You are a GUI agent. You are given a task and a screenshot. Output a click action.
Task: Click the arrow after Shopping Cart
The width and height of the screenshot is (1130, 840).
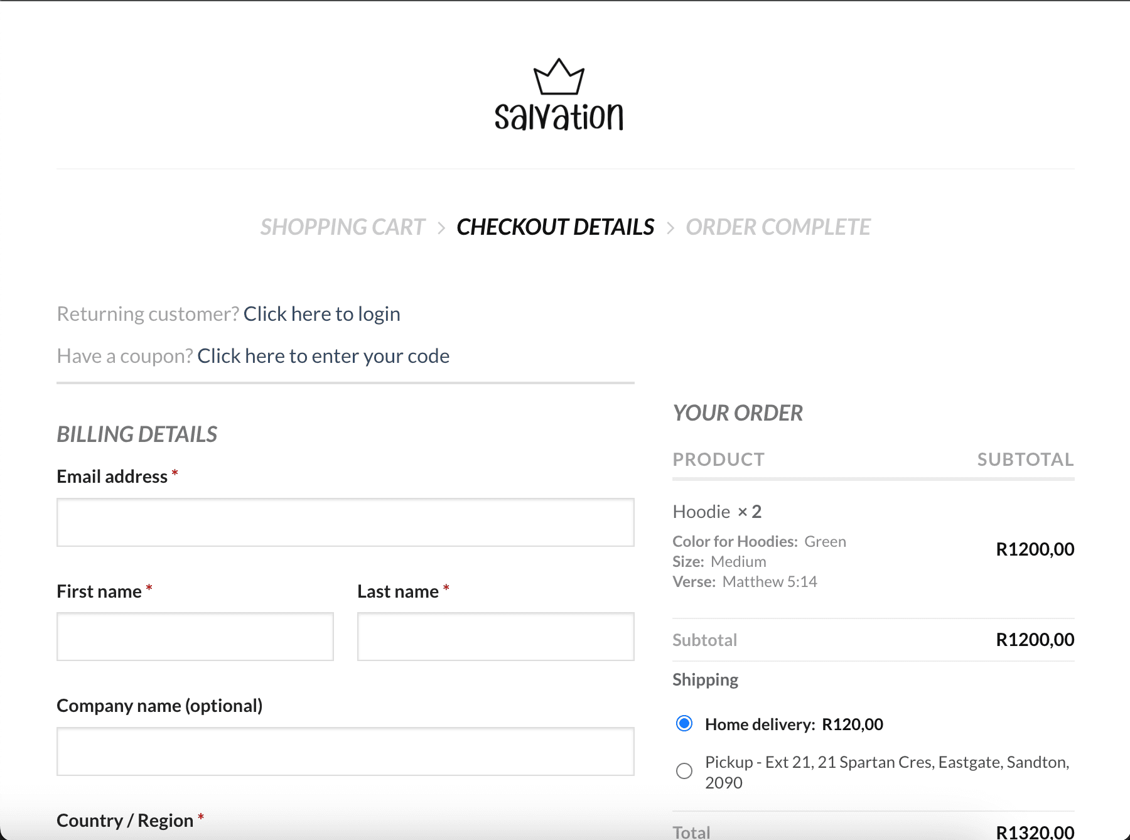pos(441,228)
